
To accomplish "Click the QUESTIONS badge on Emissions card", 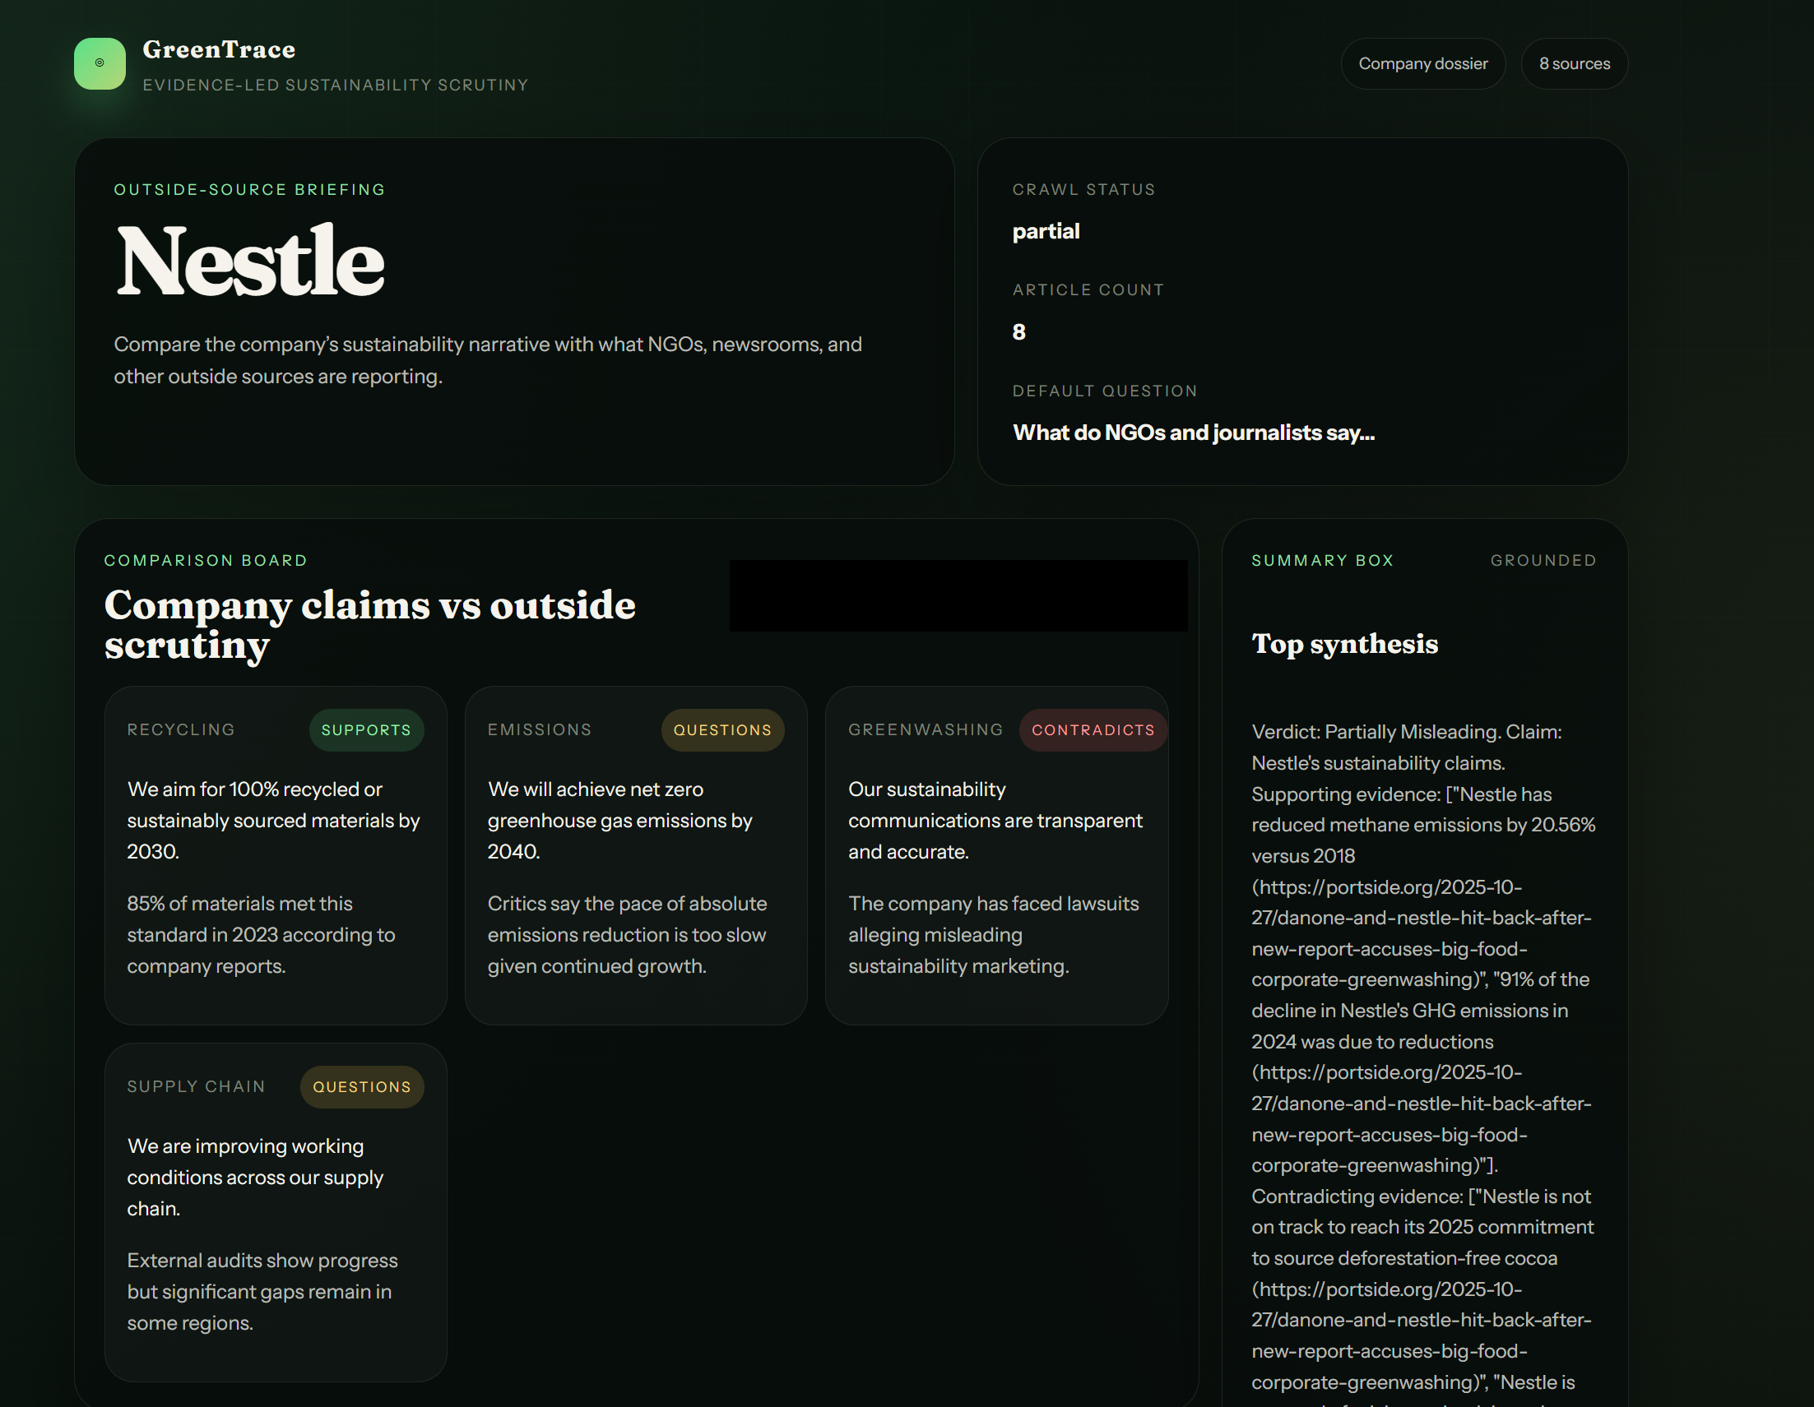I will 721,729.
